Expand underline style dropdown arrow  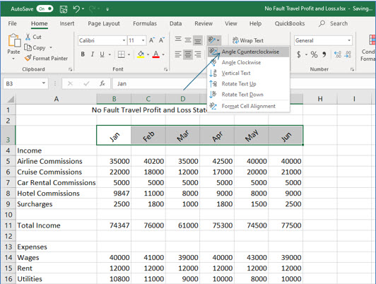point(110,54)
